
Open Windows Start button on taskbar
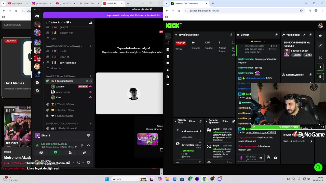[106, 179]
